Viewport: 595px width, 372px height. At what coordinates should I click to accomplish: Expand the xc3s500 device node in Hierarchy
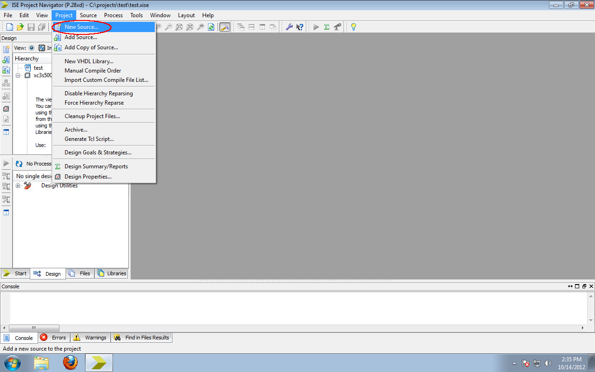point(18,75)
